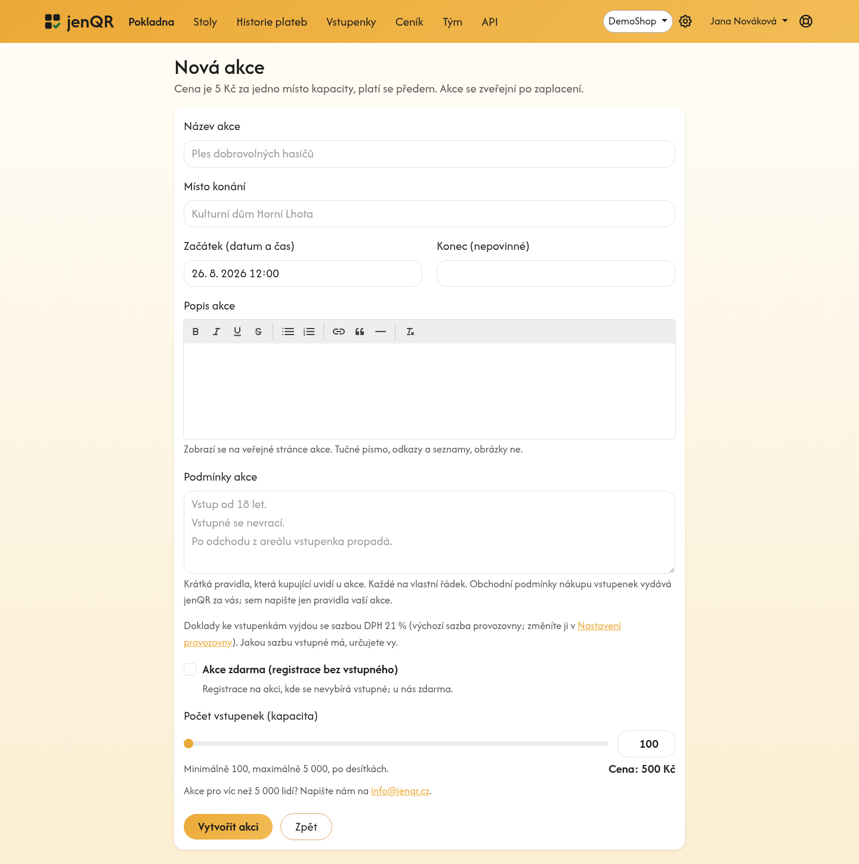Apply italic style in Popis akce toolbar
Image resolution: width=859 pixels, height=864 pixels.
click(x=217, y=332)
